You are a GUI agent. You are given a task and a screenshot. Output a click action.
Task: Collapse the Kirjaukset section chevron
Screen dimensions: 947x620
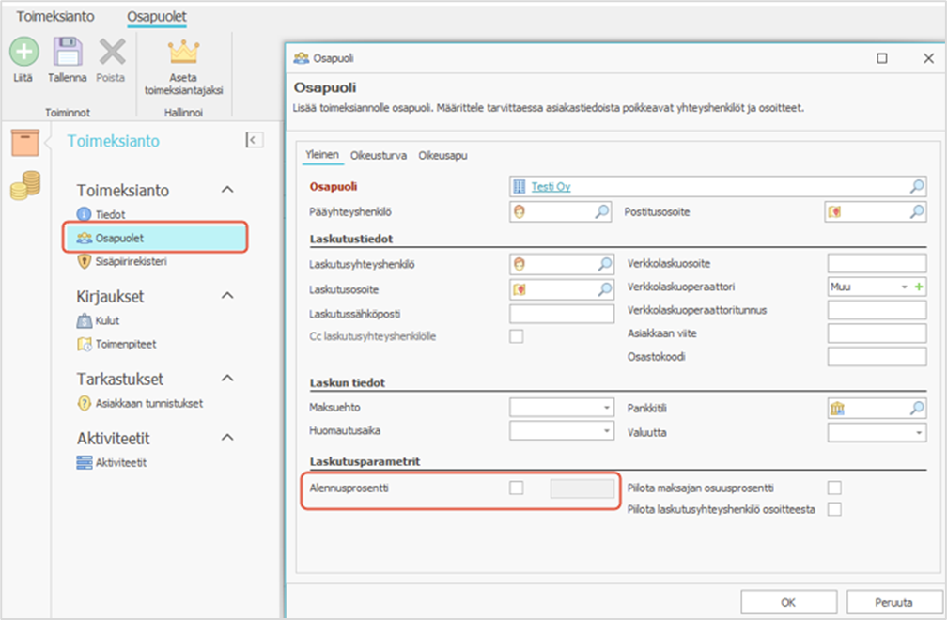pyautogui.click(x=226, y=296)
